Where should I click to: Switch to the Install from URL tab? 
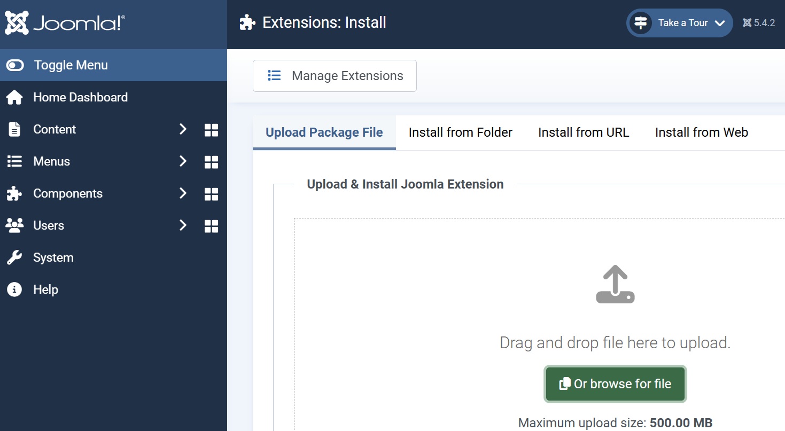pos(584,132)
